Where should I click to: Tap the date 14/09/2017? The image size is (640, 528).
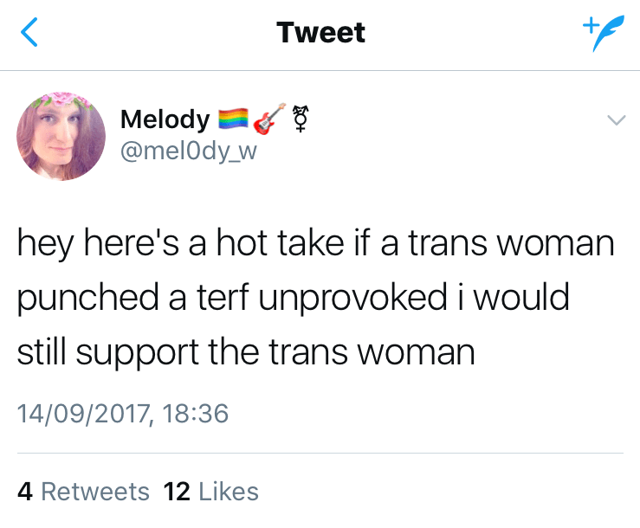pyautogui.click(x=82, y=413)
